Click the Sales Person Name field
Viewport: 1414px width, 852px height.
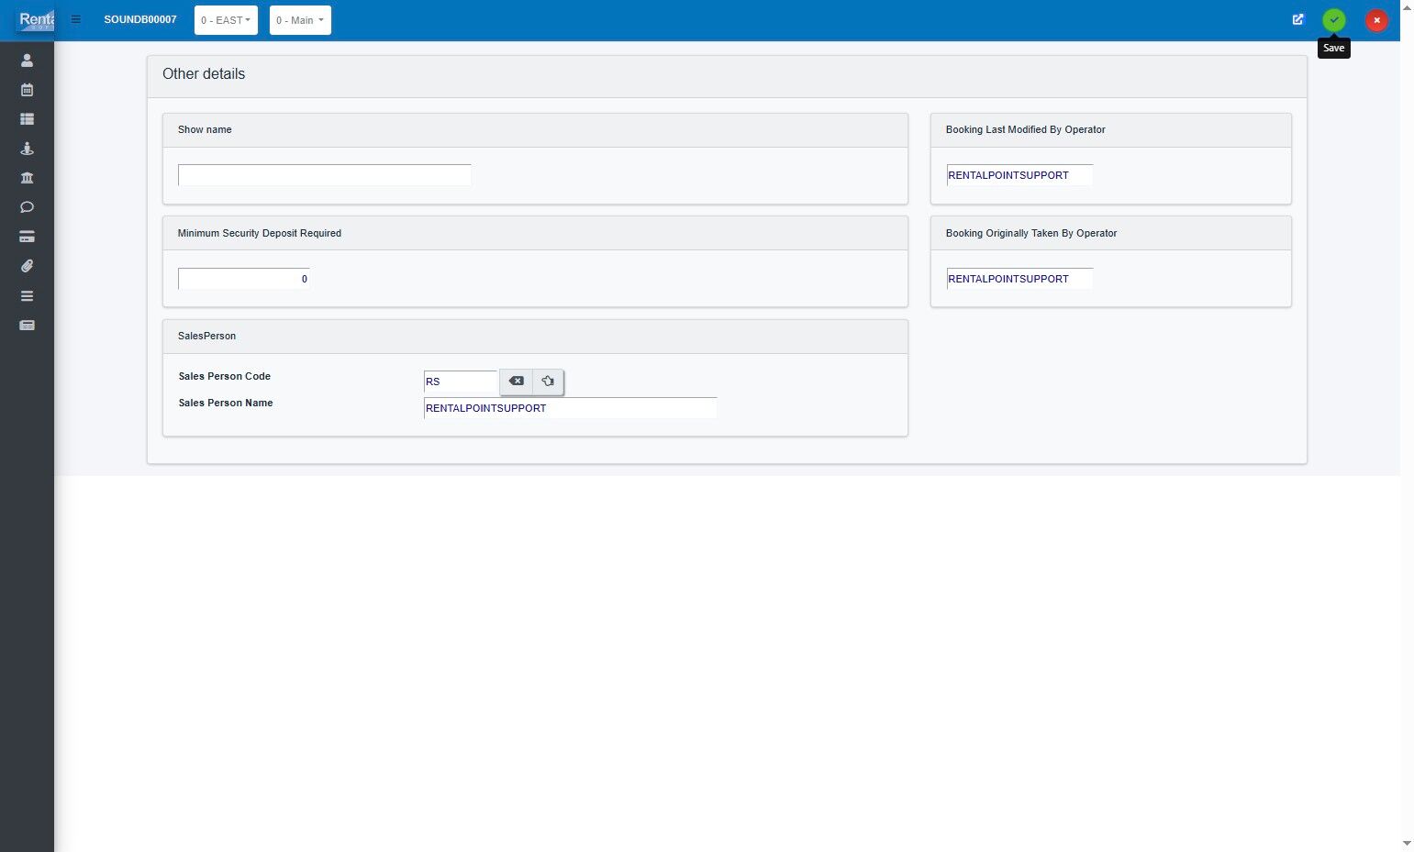[570, 408]
